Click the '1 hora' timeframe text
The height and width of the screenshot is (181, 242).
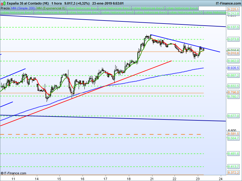click(57, 3)
